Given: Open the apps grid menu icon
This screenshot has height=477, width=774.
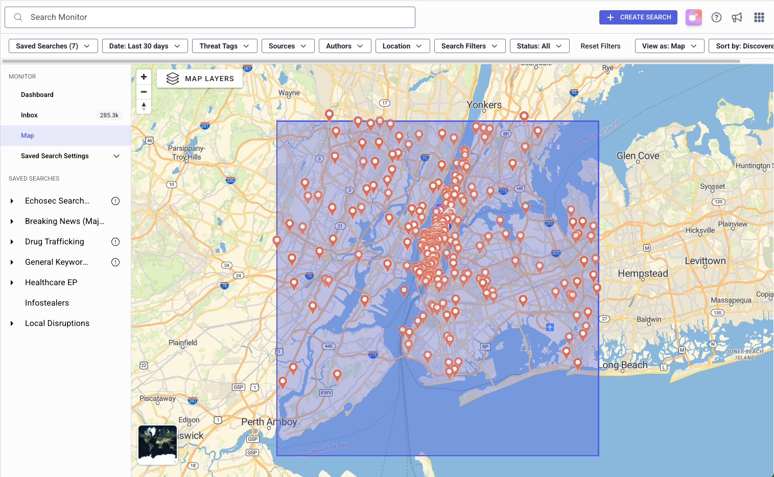Looking at the screenshot, I should [x=759, y=17].
